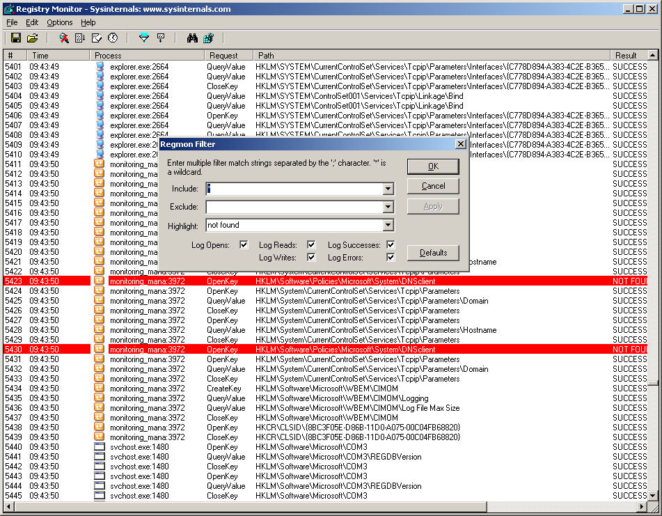This screenshot has height=516, width=662.
Task: Open the Options menu
Action: point(60,22)
